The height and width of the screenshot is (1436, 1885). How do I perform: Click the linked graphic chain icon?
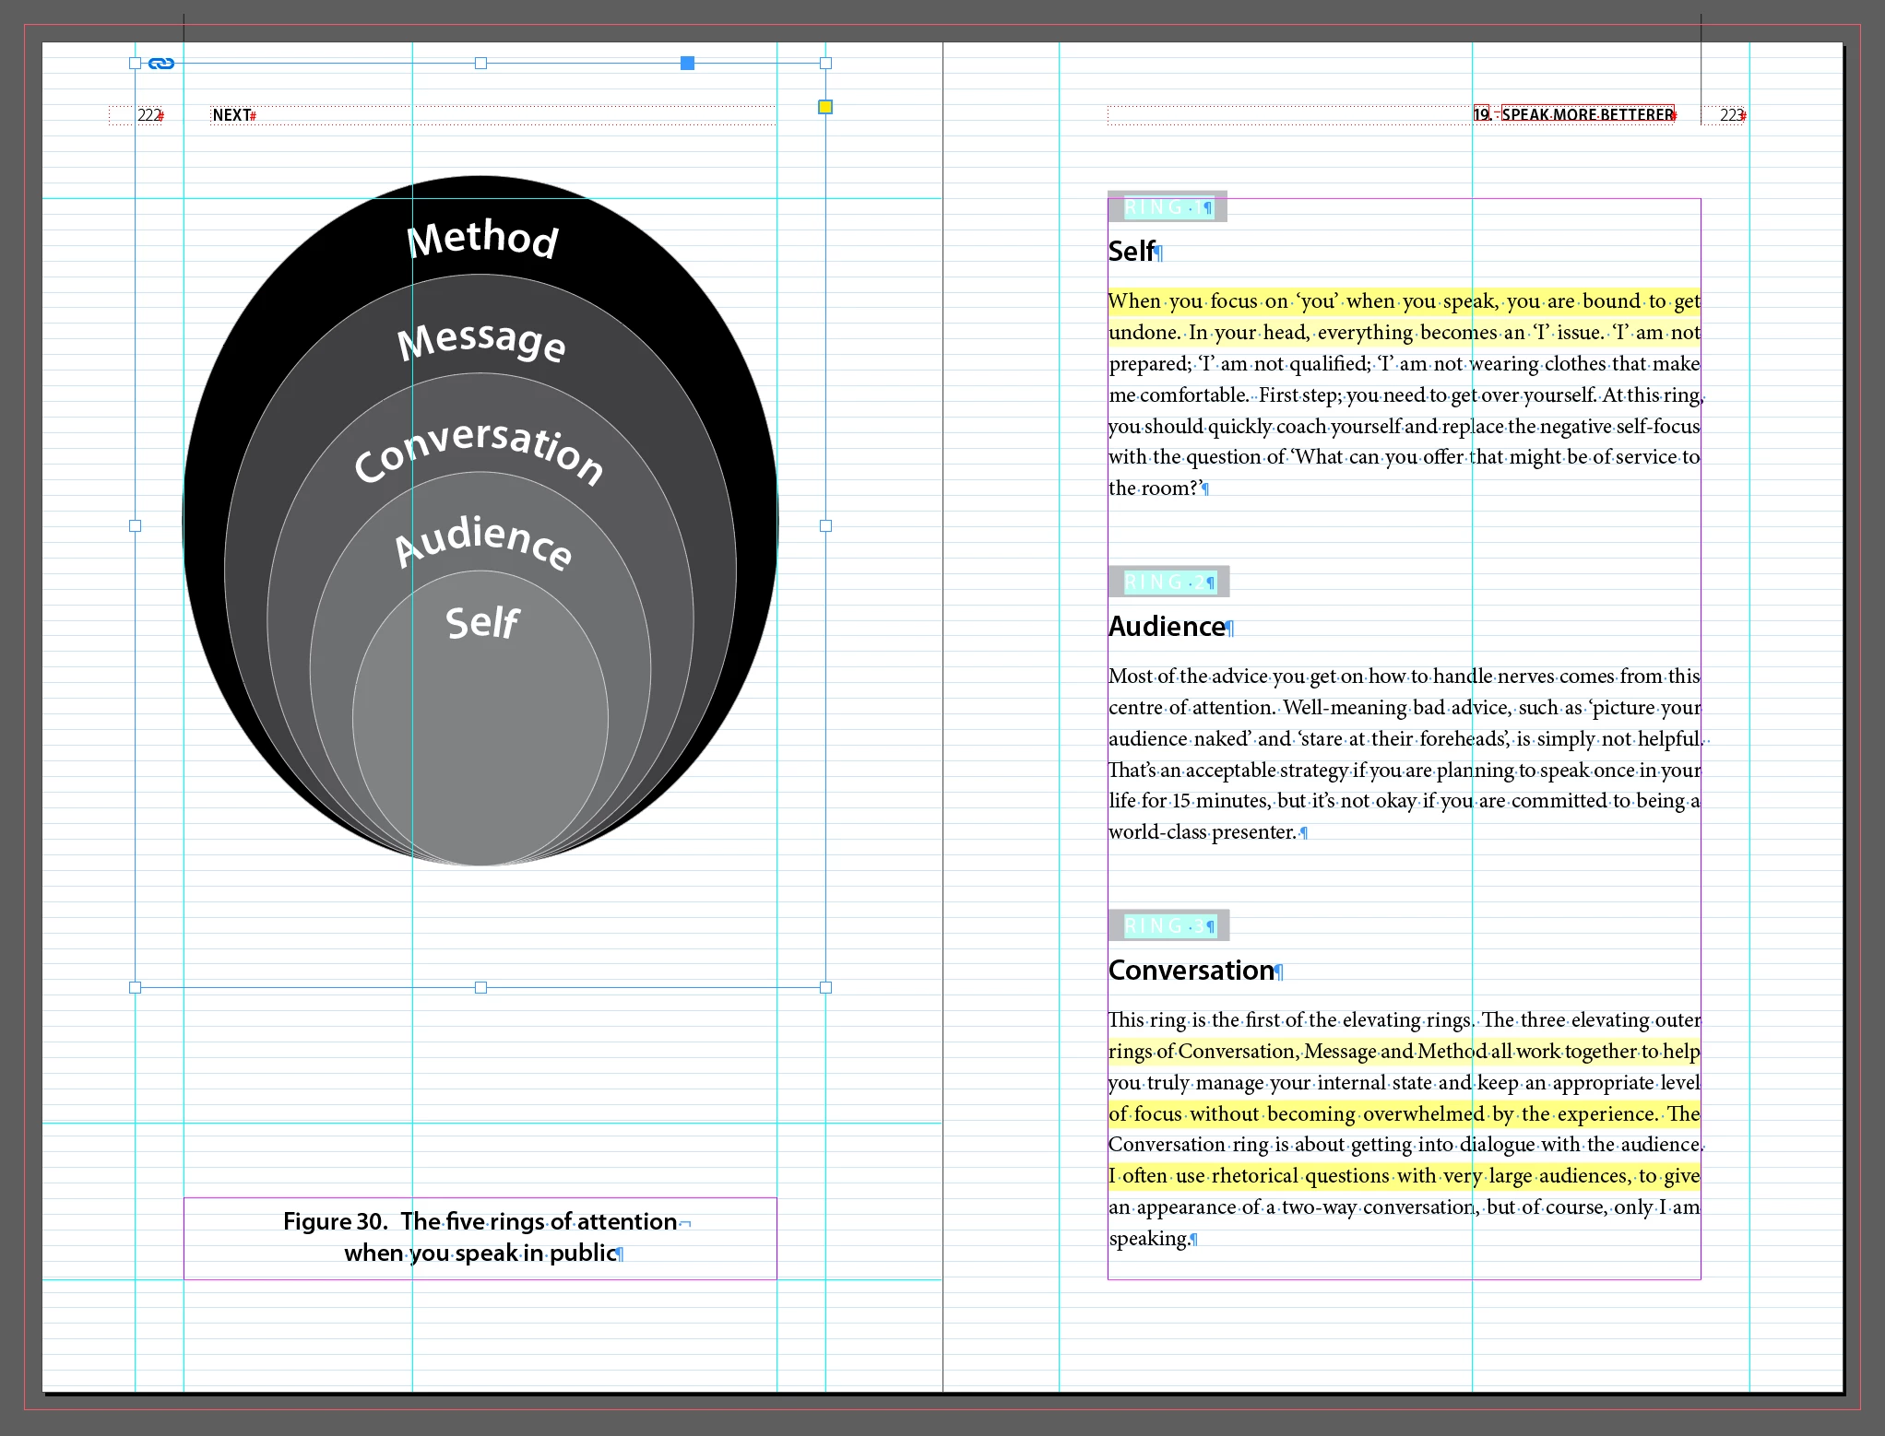point(161,64)
